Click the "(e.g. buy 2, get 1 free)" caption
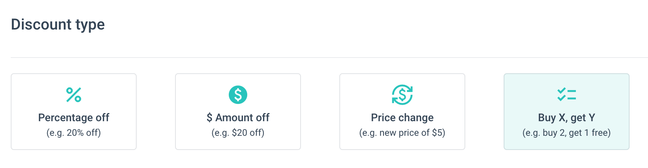 (567, 133)
